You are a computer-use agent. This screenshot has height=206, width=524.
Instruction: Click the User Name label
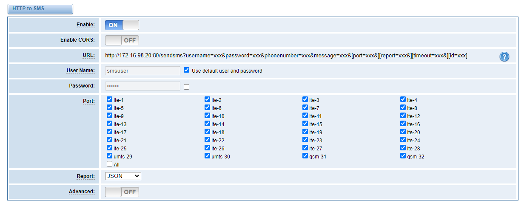click(x=81, y=71)
